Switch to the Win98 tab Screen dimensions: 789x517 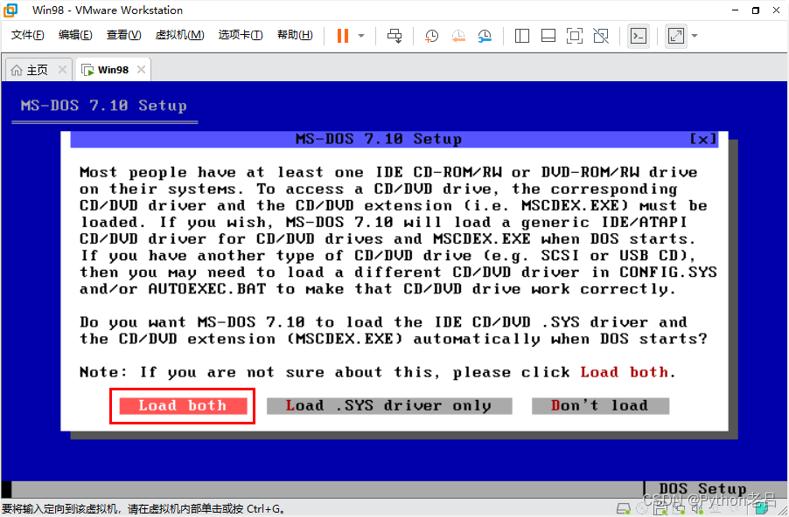tap(113, 70)
